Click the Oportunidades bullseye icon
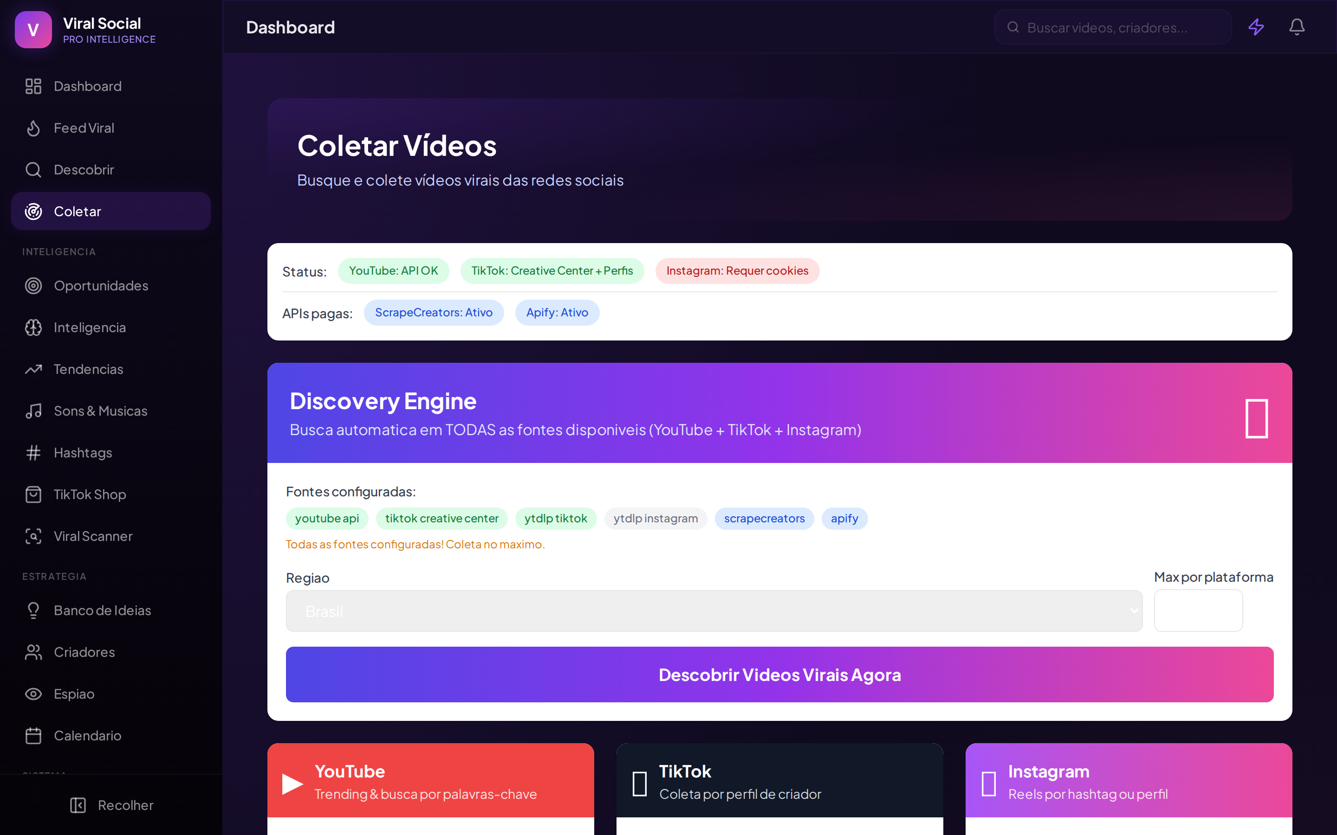1337x835 pixels. click(33, 285)
